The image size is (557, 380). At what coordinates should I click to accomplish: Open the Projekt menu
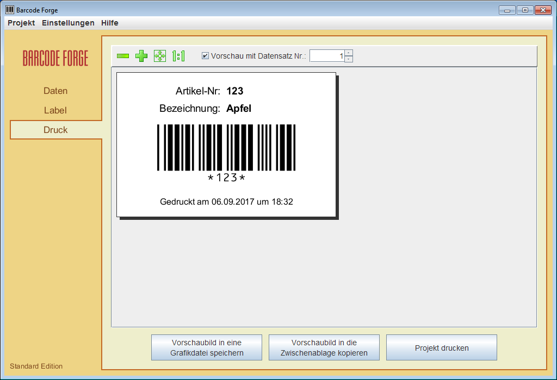coord(21,23)
